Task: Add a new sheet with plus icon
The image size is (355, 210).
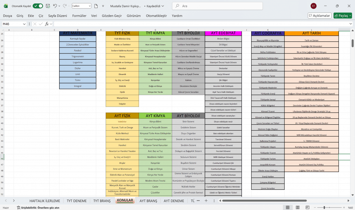Action: click(206, 201)
